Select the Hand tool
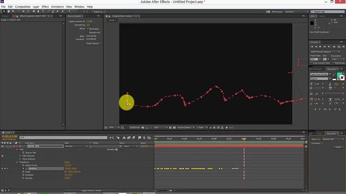The width and height of the screenshot is (346, 194). click(9, 11)
